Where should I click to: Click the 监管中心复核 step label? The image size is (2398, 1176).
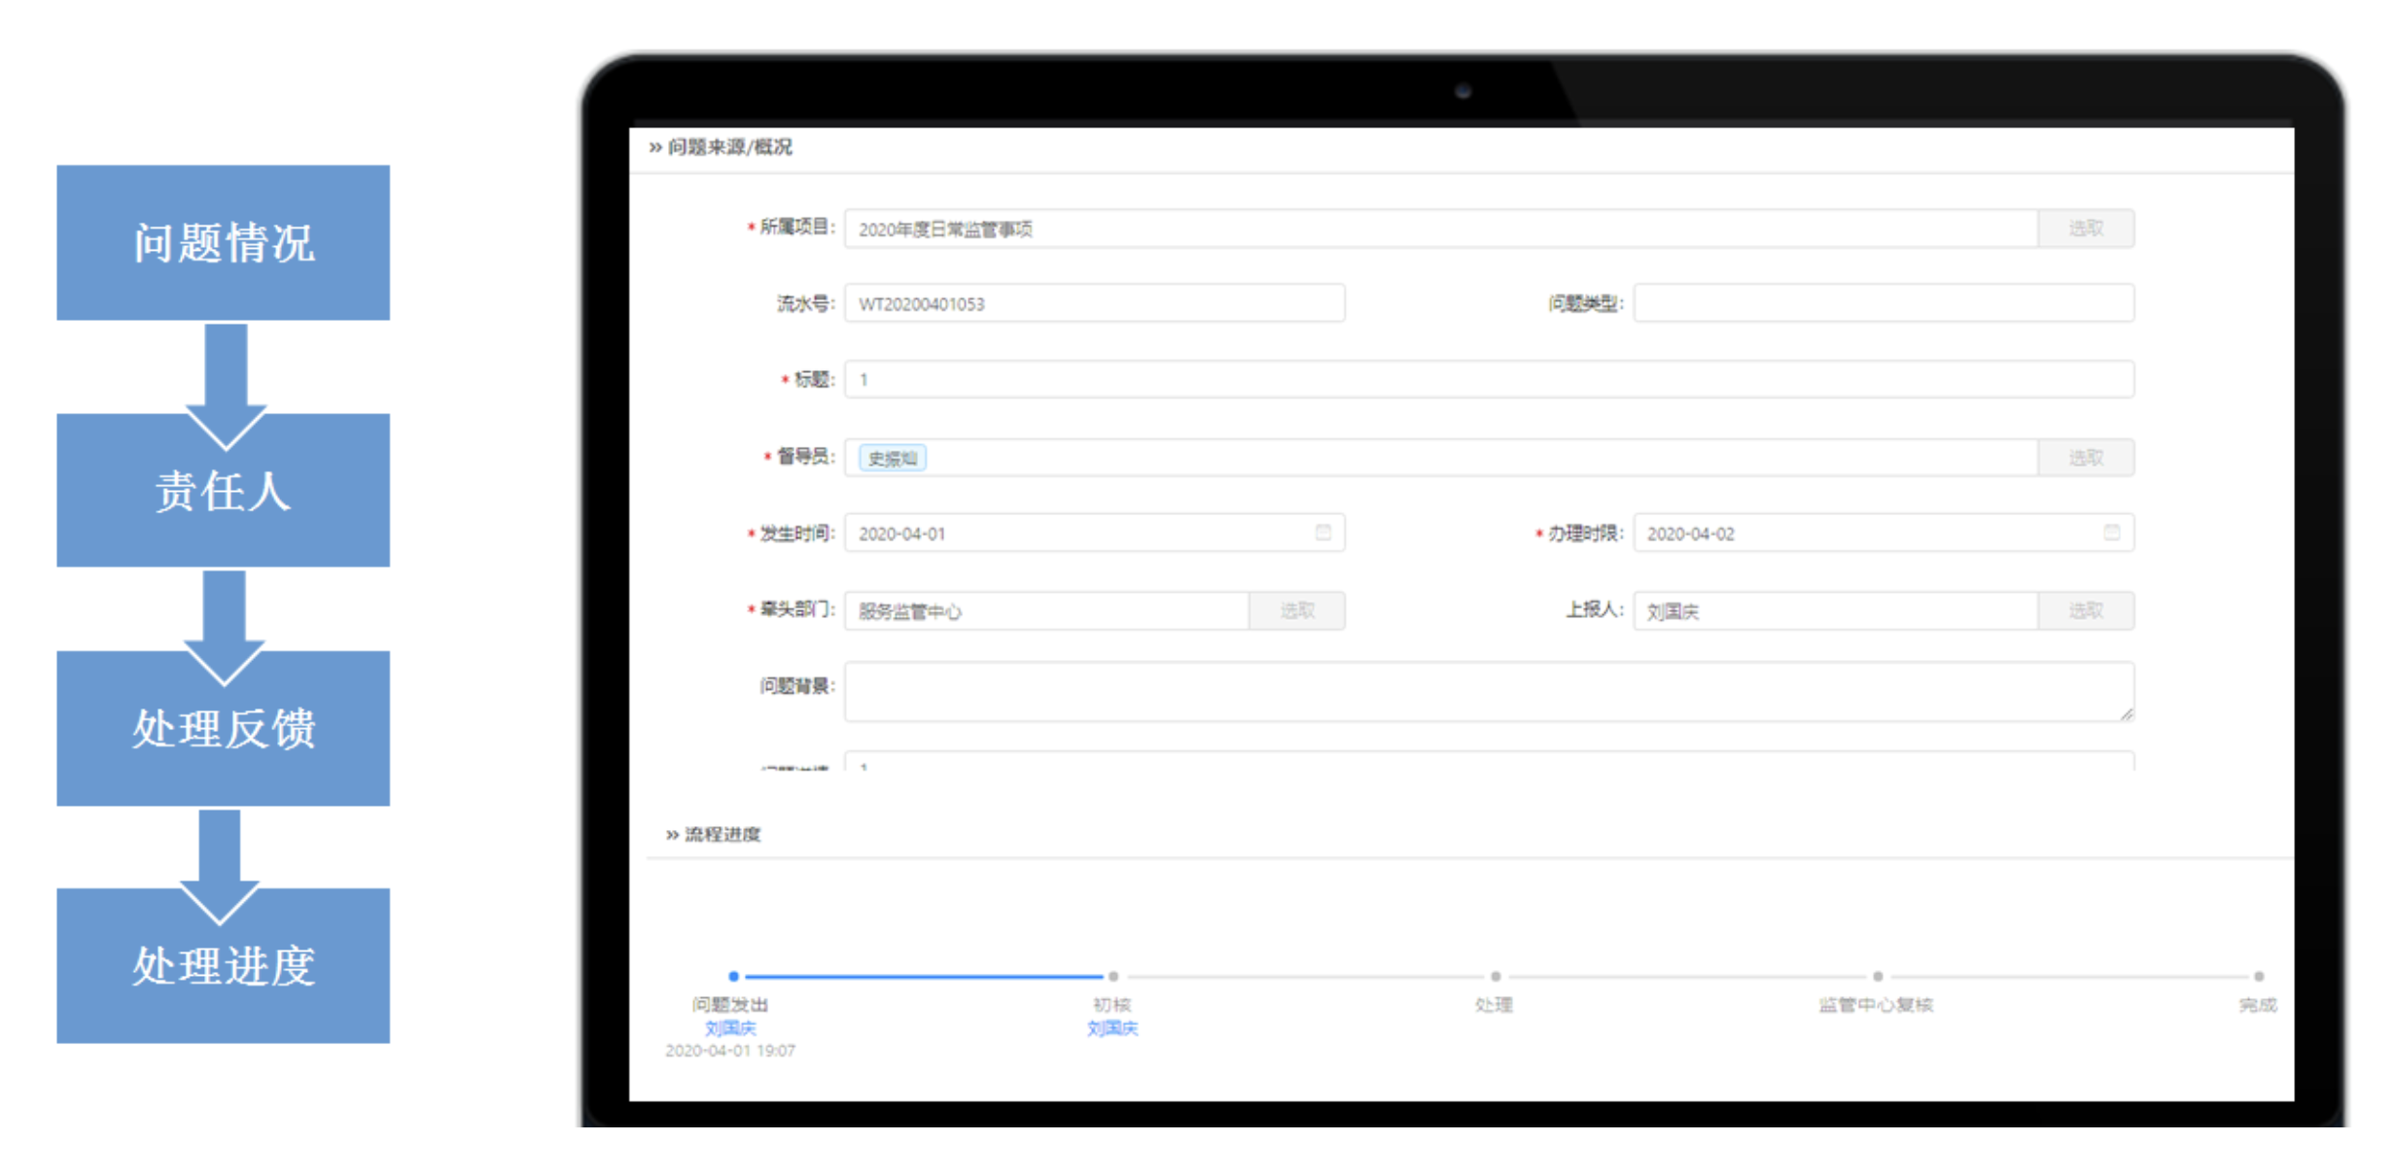click(1876, 1004)
